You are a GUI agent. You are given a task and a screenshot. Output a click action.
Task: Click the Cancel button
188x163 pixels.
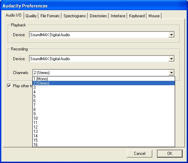[139, 154]
